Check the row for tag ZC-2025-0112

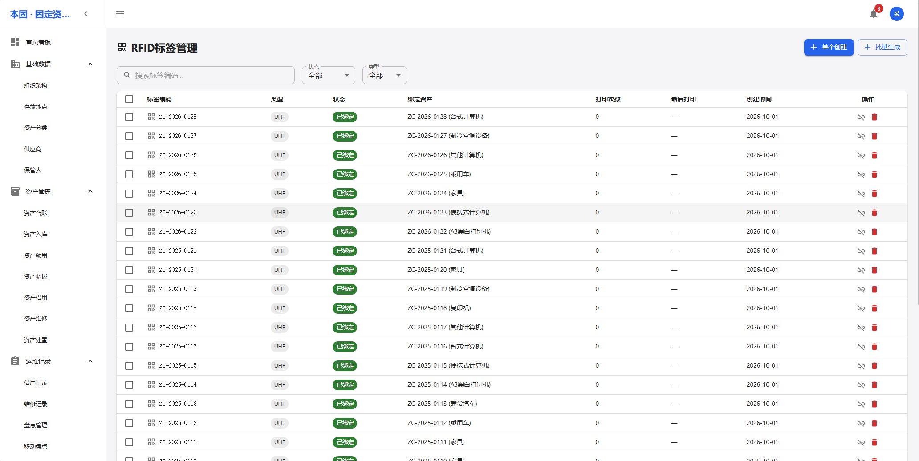[x=129, y=423]
